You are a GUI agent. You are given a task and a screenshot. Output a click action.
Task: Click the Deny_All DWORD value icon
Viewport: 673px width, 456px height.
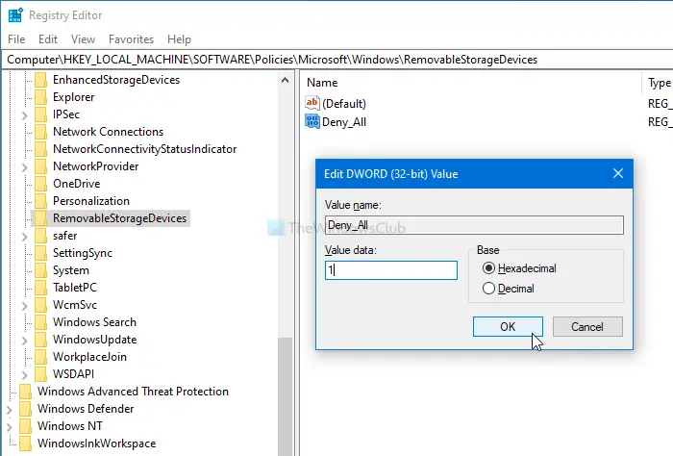(x=312, y=121)
